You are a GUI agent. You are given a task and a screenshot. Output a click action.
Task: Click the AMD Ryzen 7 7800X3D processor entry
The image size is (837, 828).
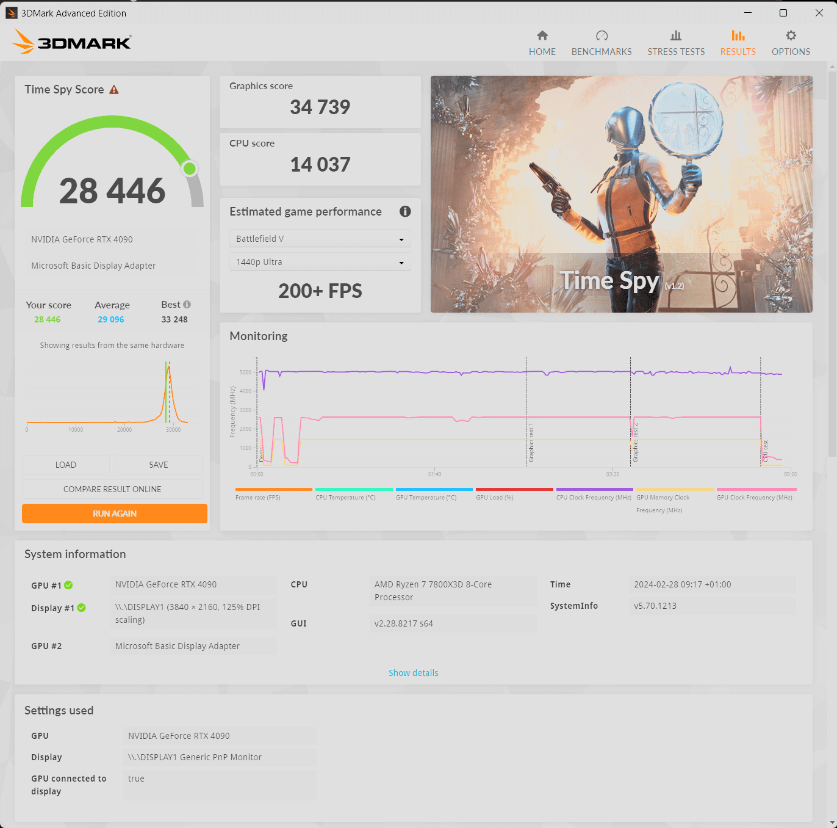point(453,591)
